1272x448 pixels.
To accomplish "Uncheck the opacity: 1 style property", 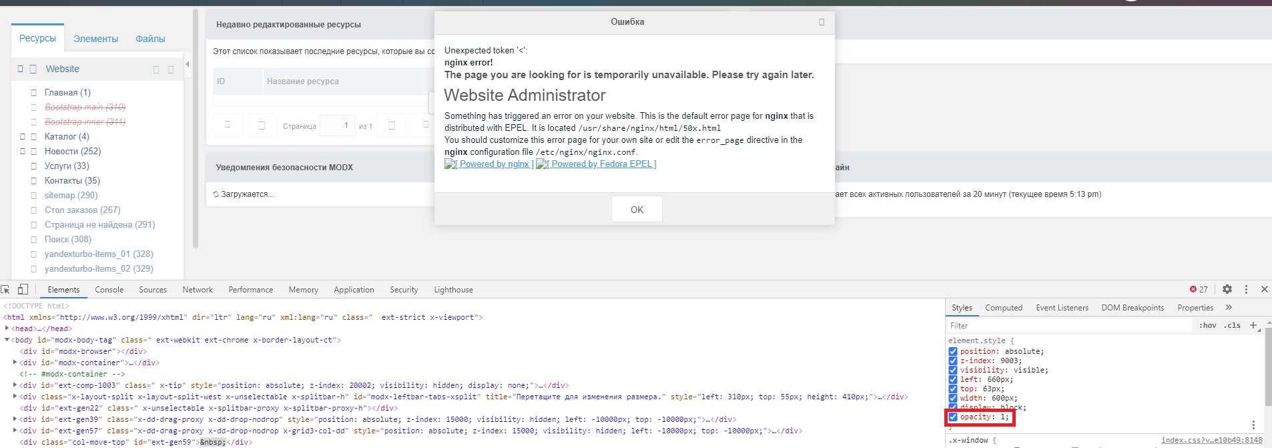I will coord(953,417).
